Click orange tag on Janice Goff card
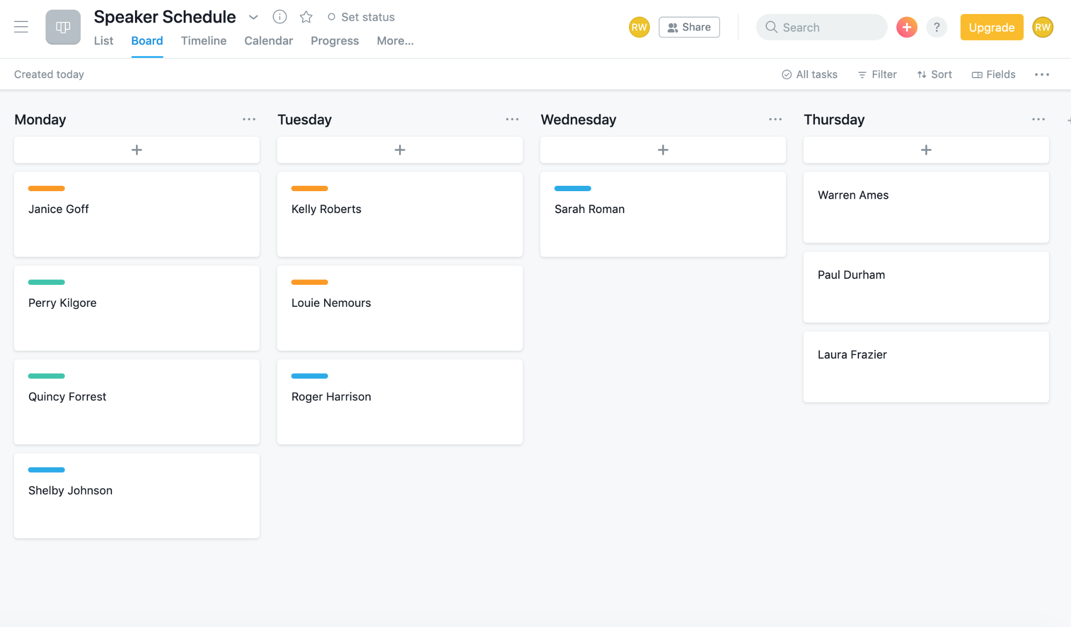 click(x=47, y=188)
